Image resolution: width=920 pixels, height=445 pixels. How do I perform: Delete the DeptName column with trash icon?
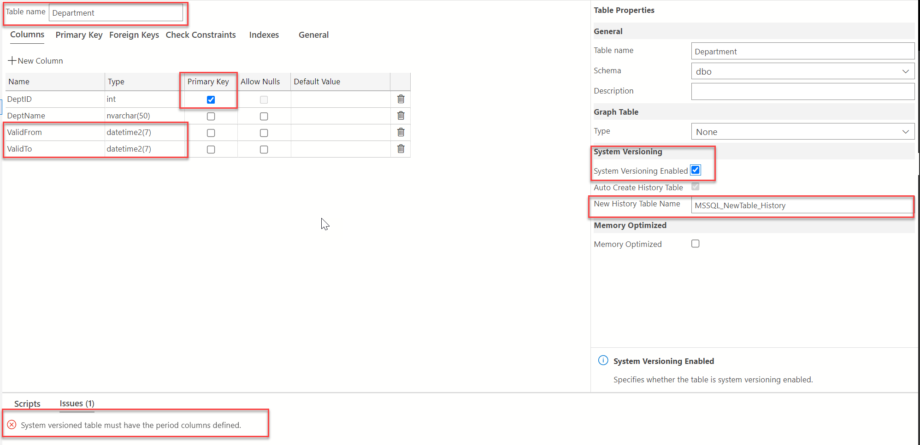click(401, 116)
